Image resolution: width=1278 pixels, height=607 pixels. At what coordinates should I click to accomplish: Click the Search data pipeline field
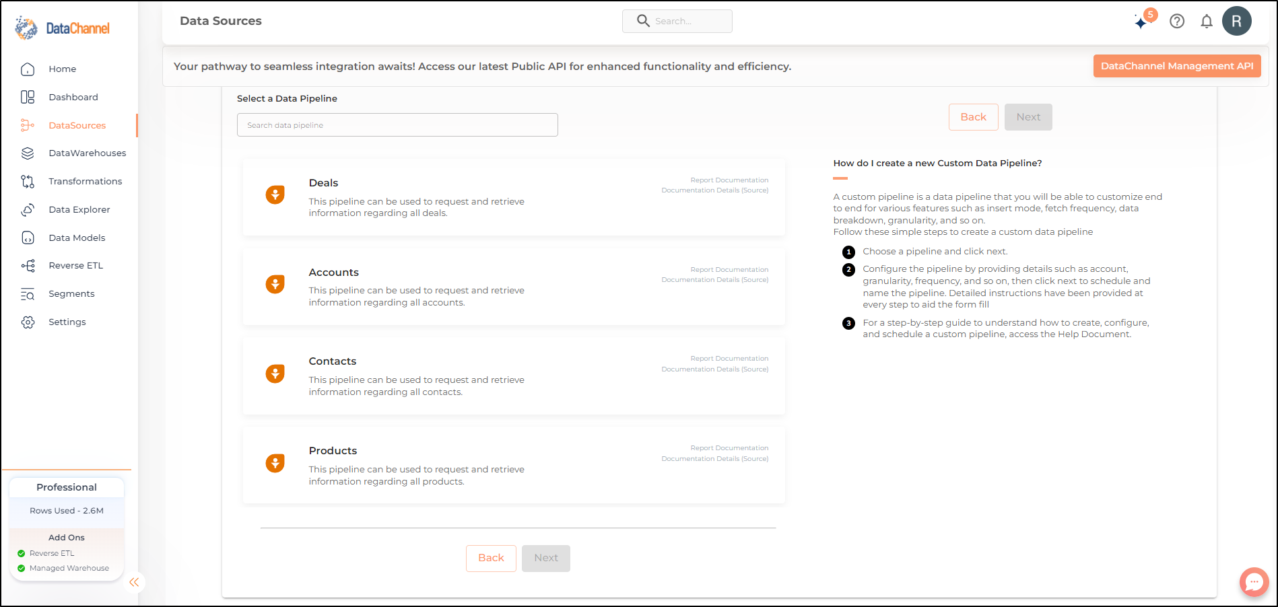[x=397, y=125]
